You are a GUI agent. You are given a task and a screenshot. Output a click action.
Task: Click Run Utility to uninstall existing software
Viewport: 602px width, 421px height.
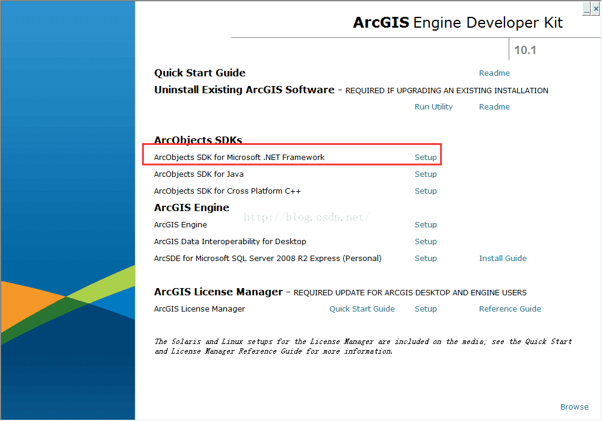433,106
